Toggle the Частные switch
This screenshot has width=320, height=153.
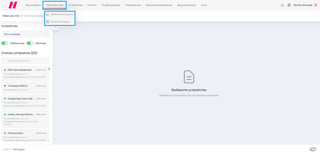pos(30,43)
